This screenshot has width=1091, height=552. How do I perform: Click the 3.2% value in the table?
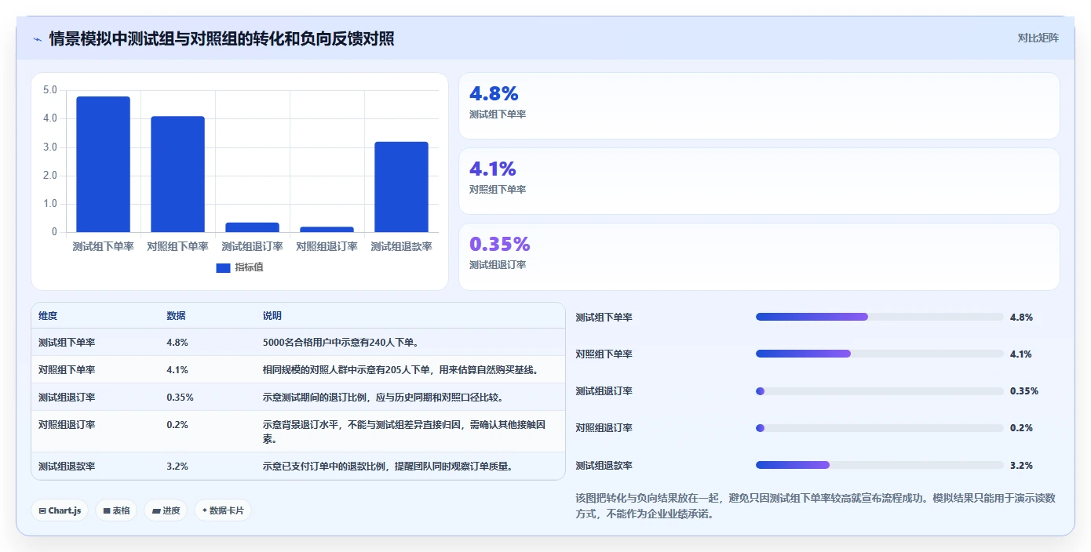[177, 466]
